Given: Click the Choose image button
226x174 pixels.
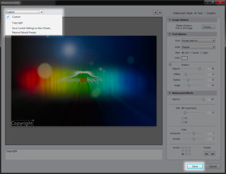Looking at the screenshot, I should pyautogui.click(x=208, y=27).
